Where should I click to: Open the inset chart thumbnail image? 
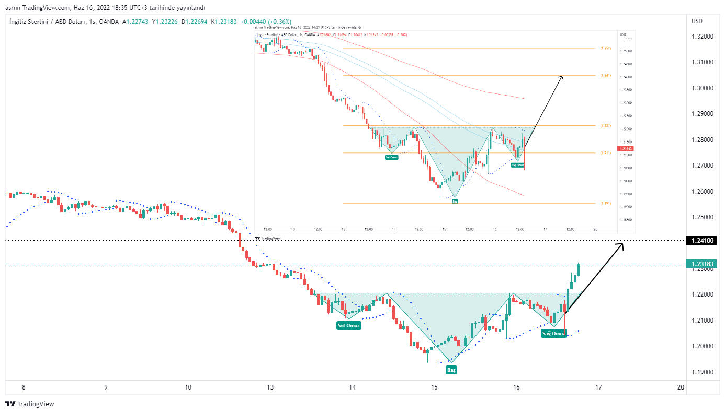445,131
